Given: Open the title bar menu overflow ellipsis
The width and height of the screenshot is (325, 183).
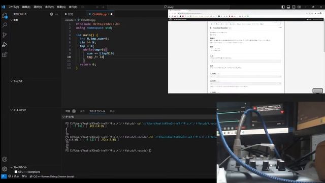Looking at the screenshot, I should tap(83, 7).
